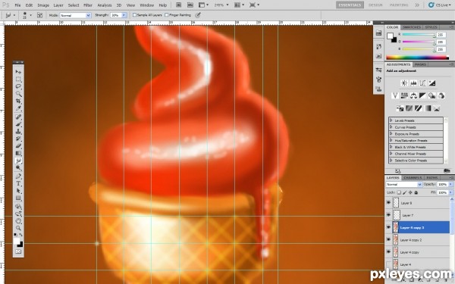Enable Sample All Layers checkbox
Image resolution: width=455 pixels, height=284 pixels.
(134, 15)
